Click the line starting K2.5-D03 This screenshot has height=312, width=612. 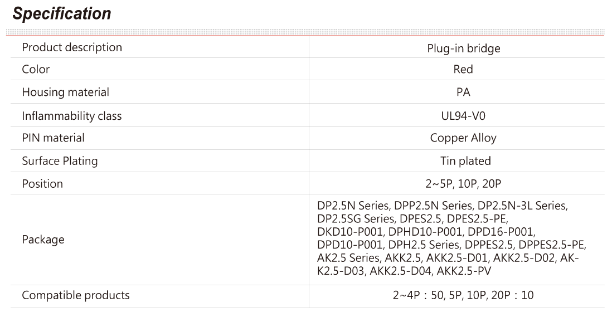click(404, 271)
